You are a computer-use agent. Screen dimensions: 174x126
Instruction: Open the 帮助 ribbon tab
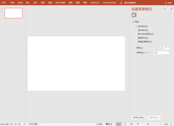85,3
